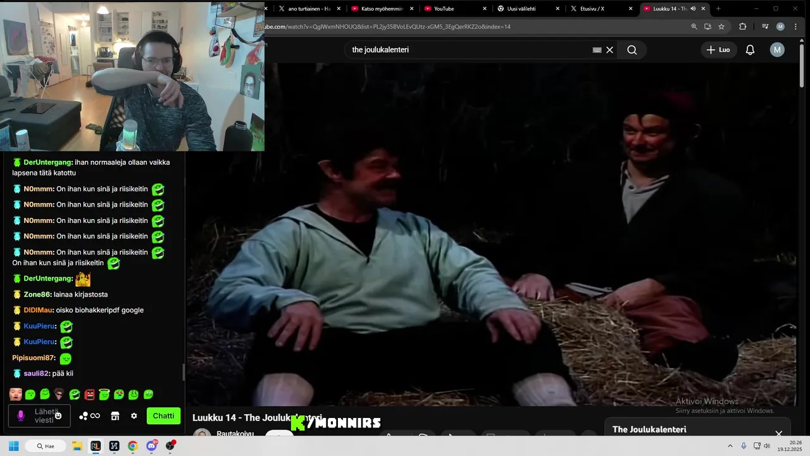Click the YouTube search magnifier button
The height and width of the screenshot is (456, 810).
(632, 50)
